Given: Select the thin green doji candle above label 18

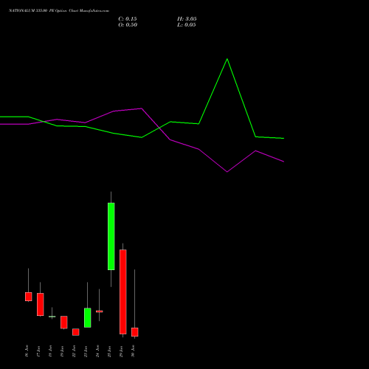Looking at the screenshot, I should coord(52,317).
